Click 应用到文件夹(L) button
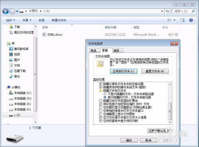 coord(123,72)
